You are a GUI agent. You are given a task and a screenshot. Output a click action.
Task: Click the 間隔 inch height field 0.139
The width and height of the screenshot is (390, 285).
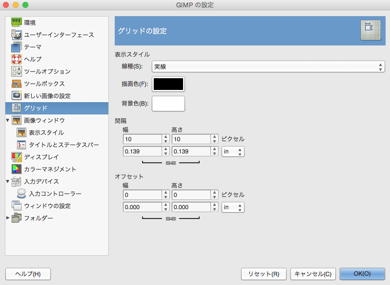coord(191,152)
